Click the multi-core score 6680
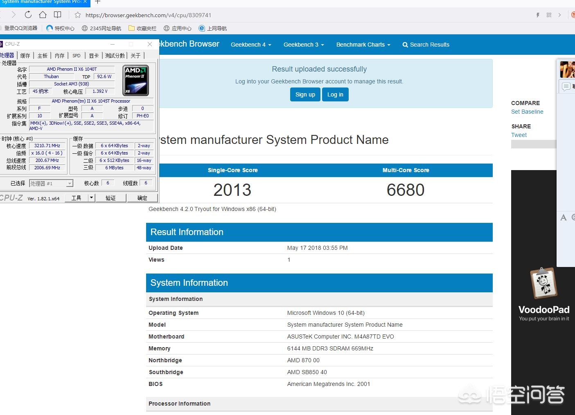The image size is (575, 415). [x=406, y=190]
